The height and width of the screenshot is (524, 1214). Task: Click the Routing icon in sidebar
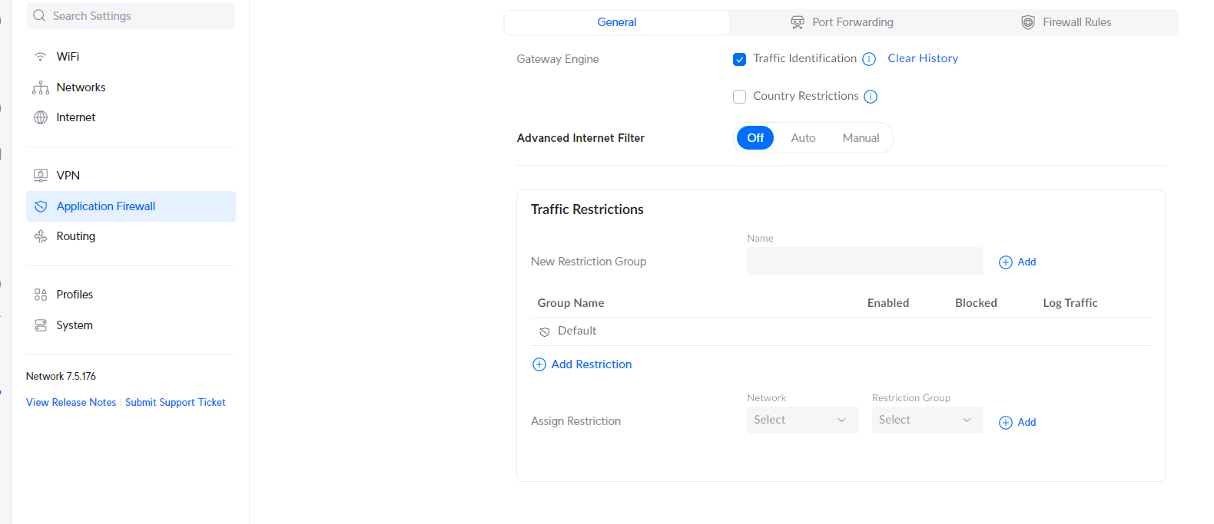[41, 236]
